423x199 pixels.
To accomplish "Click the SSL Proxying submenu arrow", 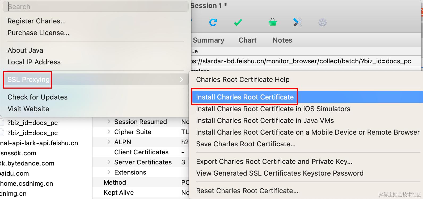I will pyautogui.click(x=181, y=79).
